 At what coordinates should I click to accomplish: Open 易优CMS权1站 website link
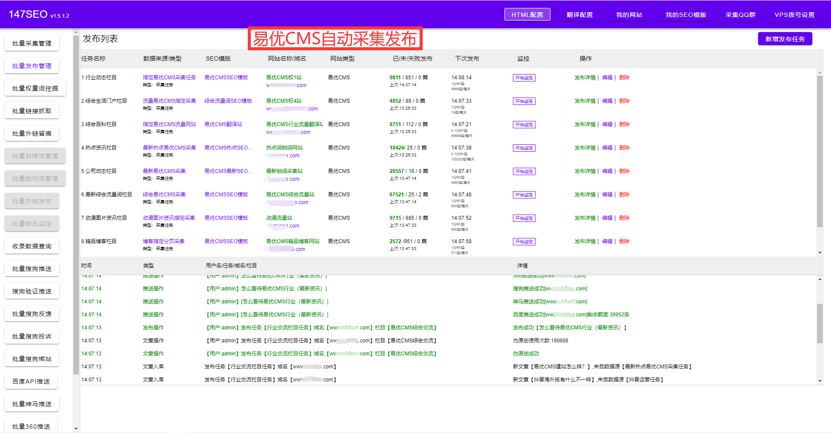(283, 78)
